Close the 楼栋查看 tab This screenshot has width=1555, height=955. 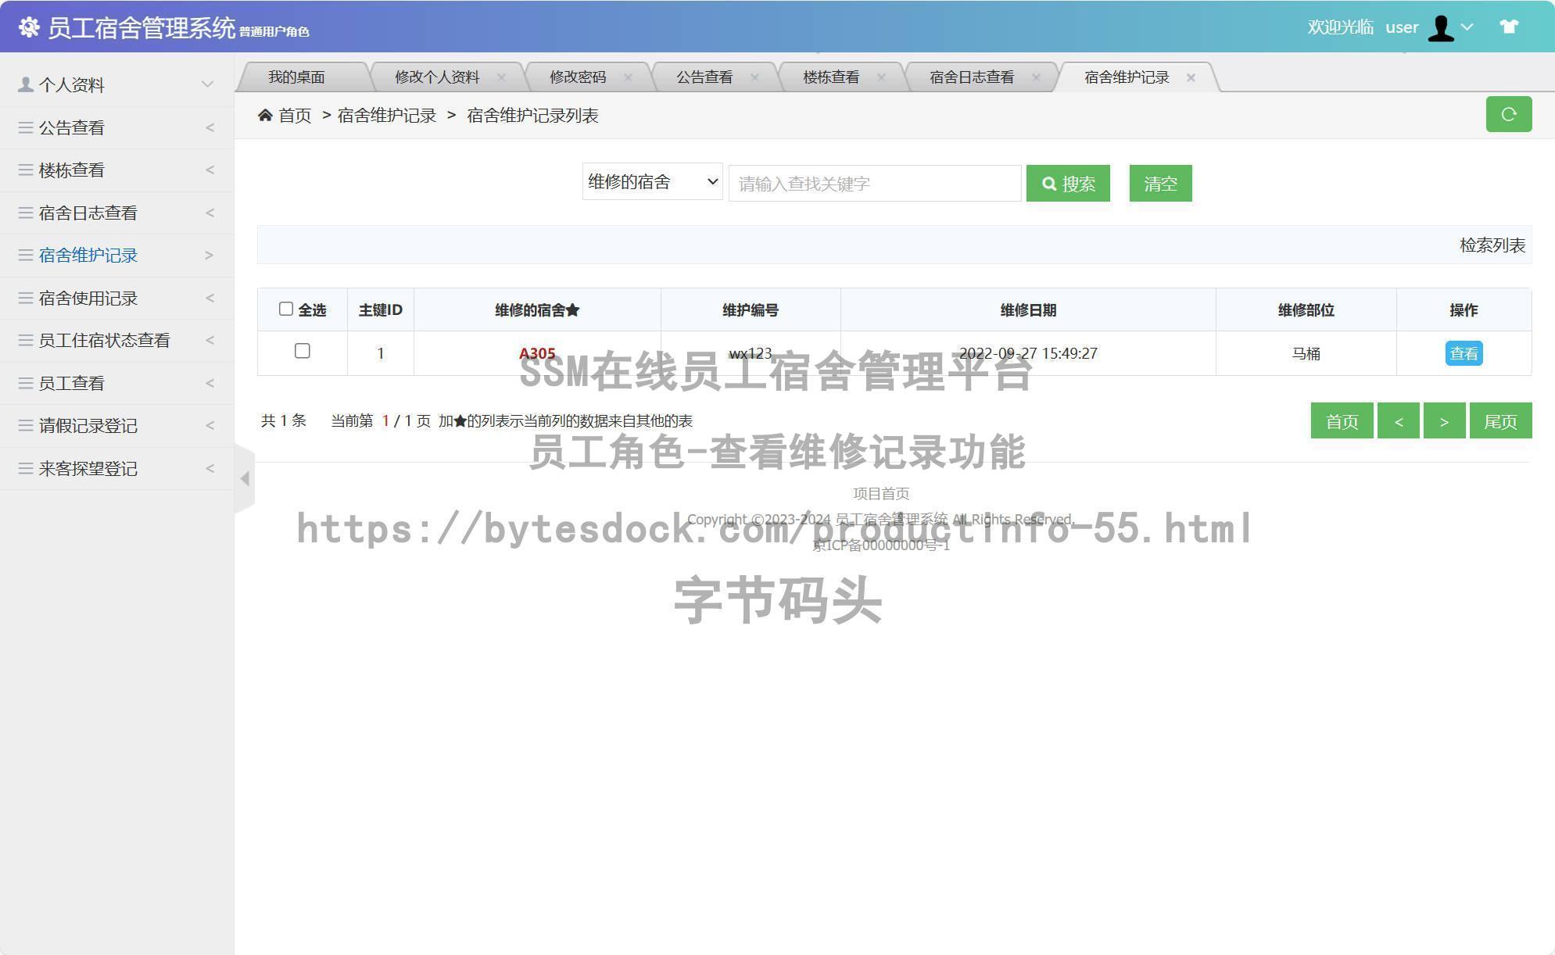pyautogui.click(x=881, y=77)
